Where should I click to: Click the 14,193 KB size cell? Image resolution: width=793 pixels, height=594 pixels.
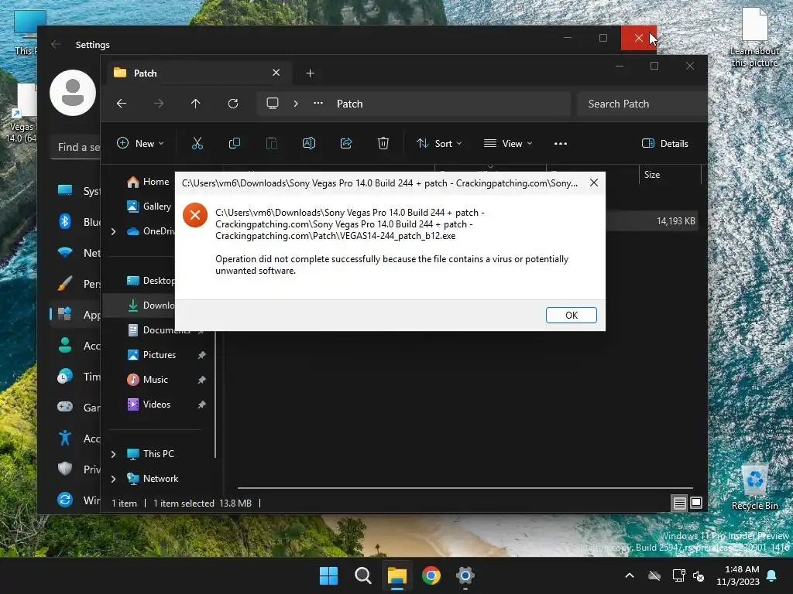point(675,221)
